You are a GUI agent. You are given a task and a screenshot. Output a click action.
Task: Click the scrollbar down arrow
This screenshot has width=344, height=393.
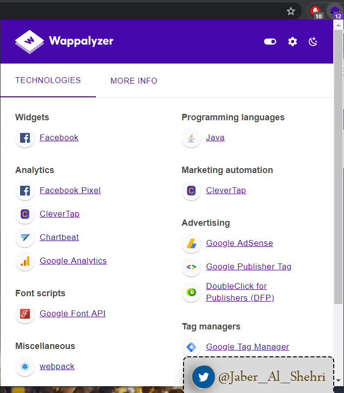(338, 380)
